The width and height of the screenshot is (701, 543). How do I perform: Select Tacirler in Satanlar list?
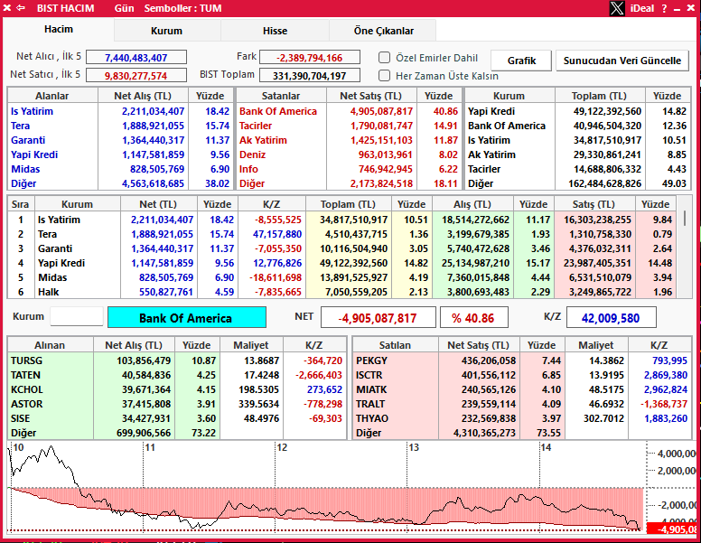click(x=256, y=126)
